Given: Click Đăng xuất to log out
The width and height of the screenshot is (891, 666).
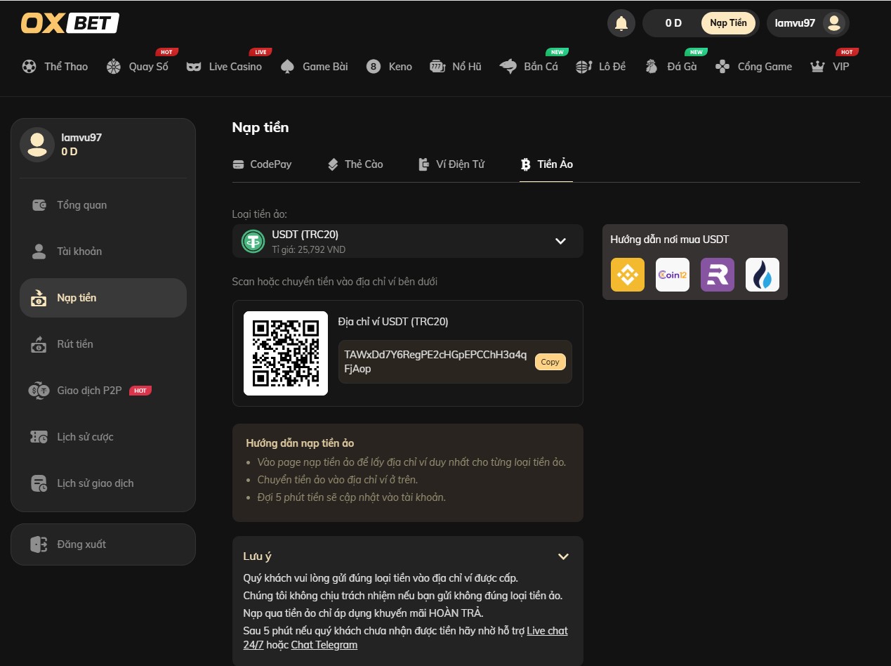Looking at the screenshot, I should pos(81,544).
